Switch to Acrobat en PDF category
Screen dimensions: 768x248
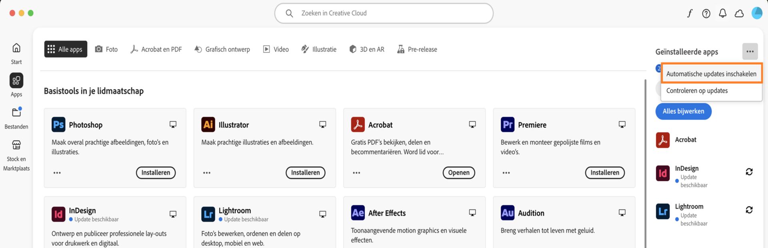[156, 49]
